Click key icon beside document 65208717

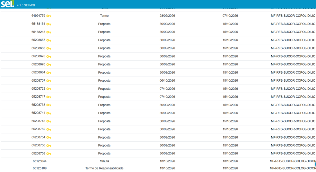49,97
